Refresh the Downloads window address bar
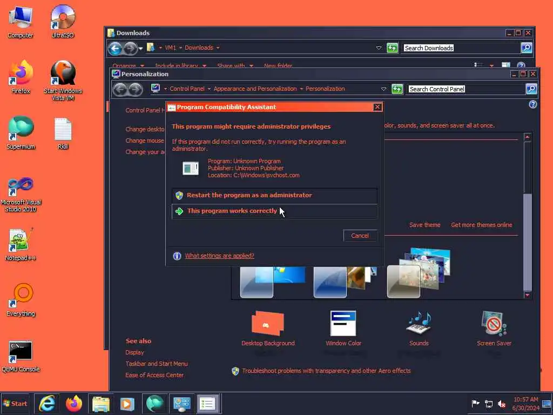 [x=392, y=48]
